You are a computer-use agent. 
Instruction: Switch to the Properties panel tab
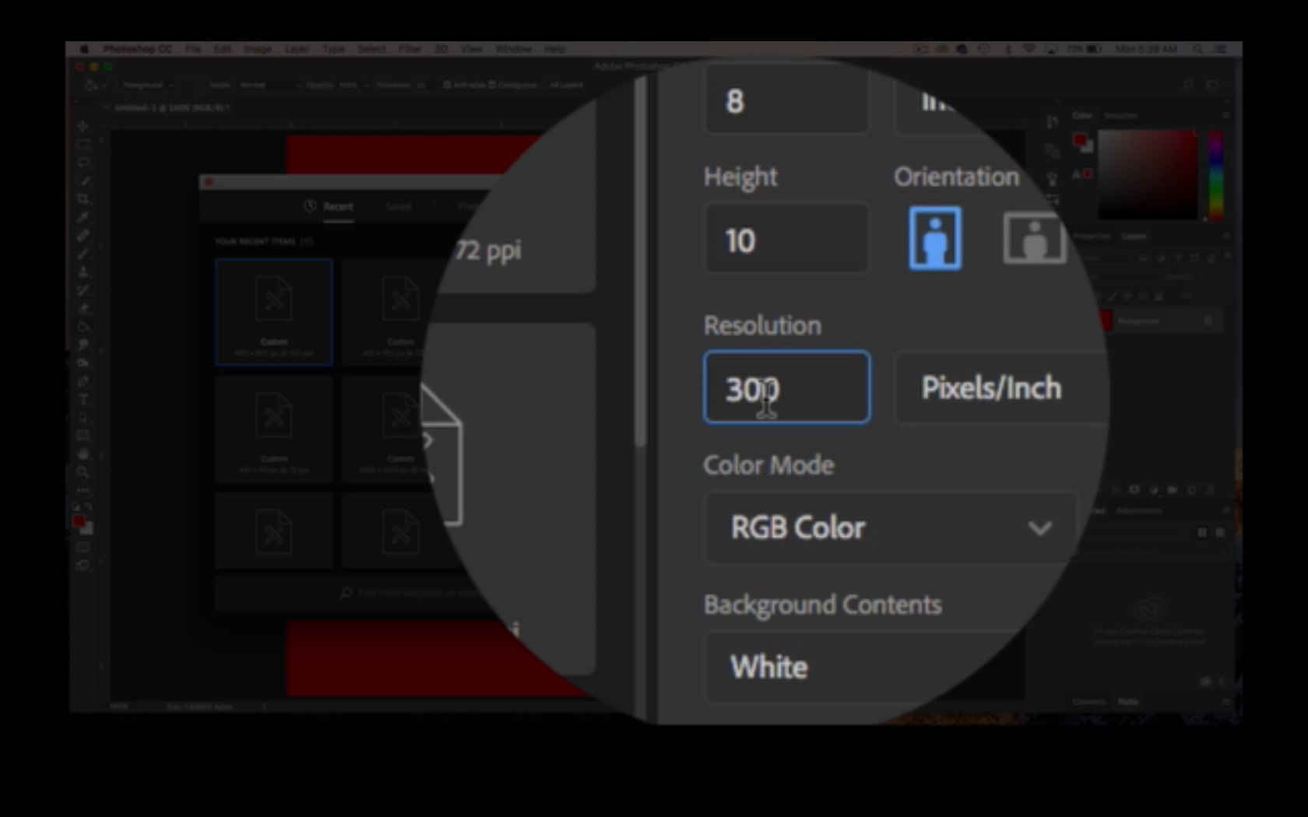[1092, 237]
